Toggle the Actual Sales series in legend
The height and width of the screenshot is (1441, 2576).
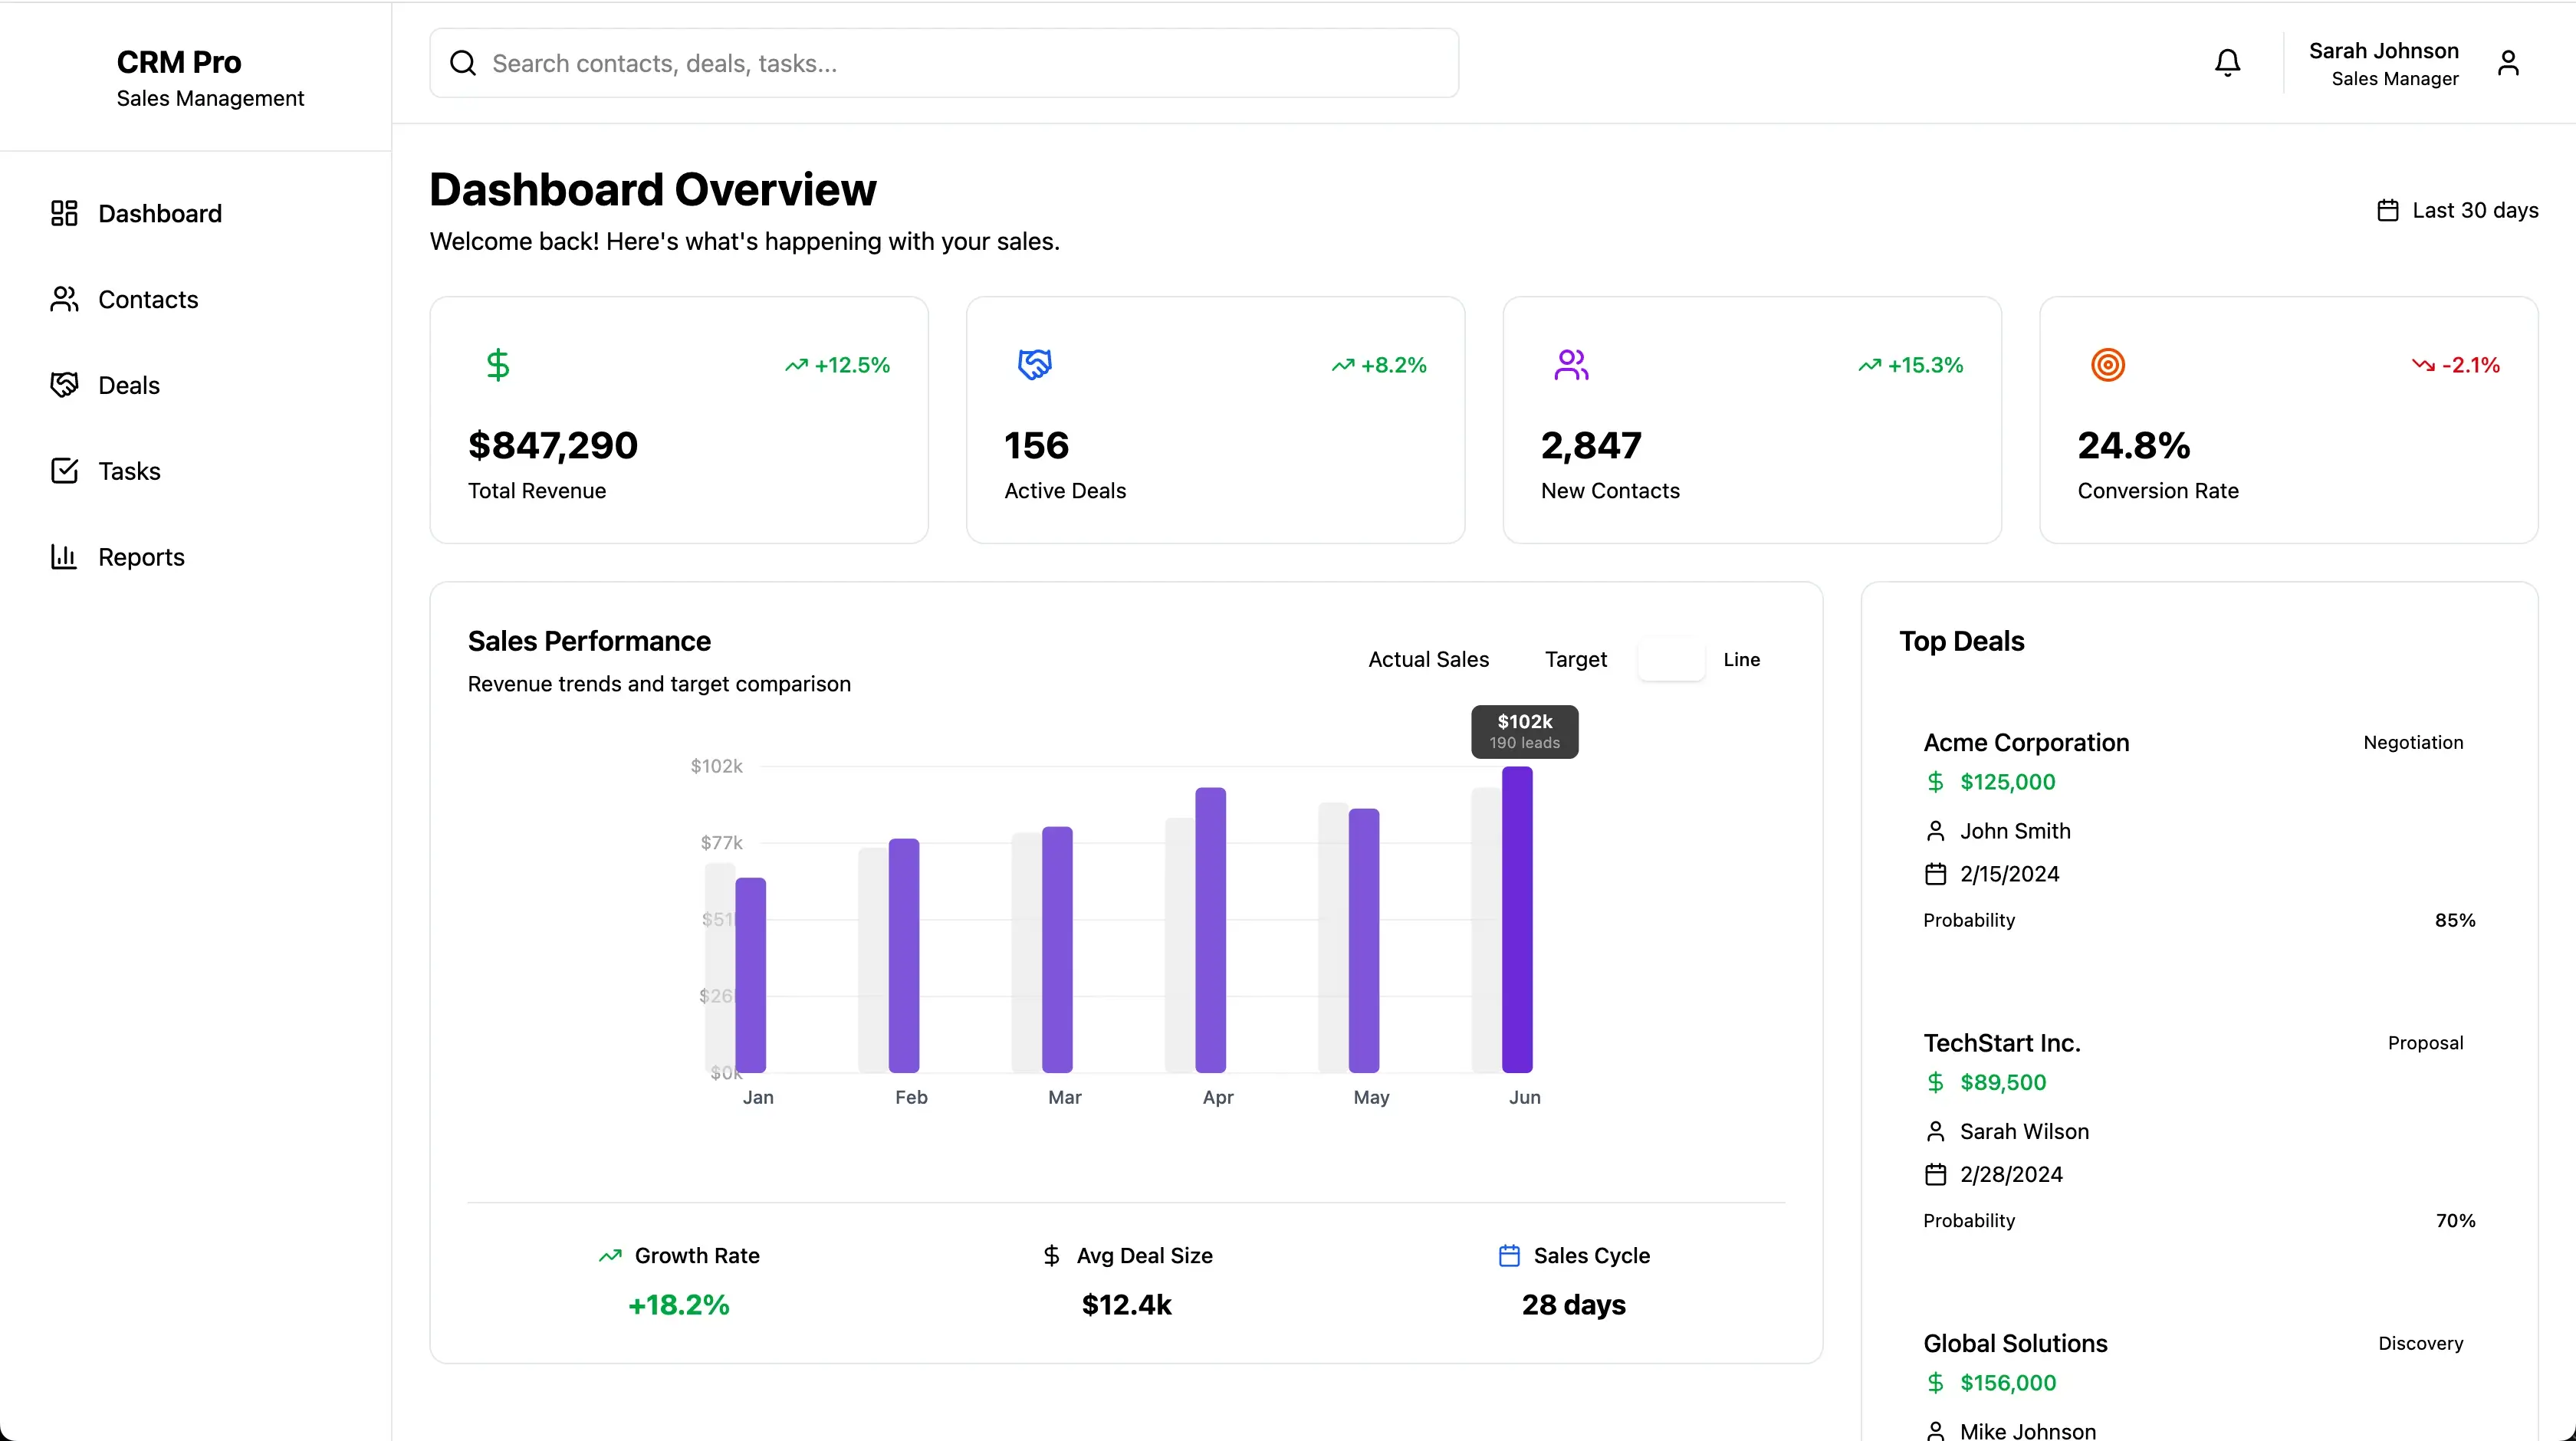1428,659
